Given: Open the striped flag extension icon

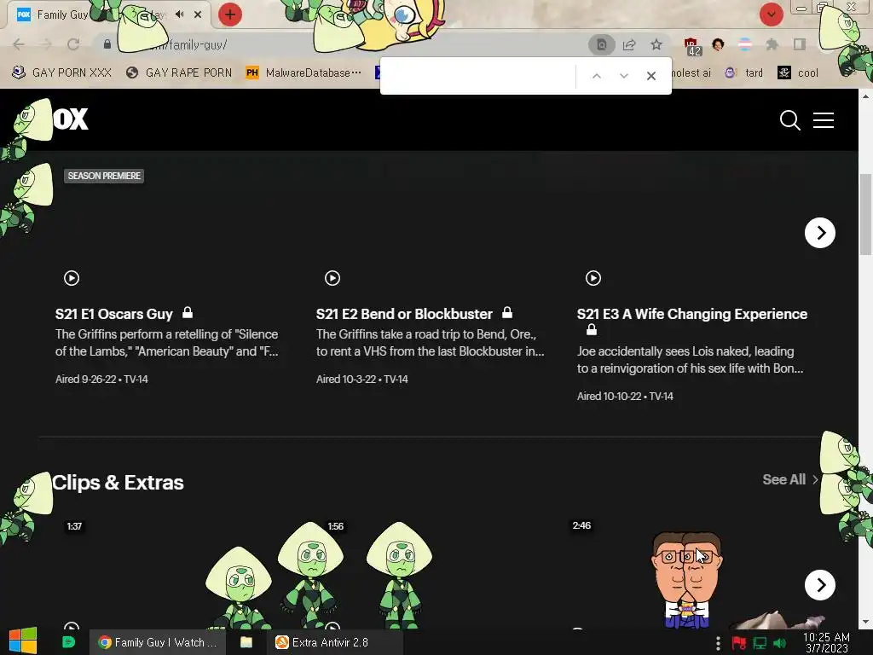Looking at the screenshot, I should click(x=745, y=44).
